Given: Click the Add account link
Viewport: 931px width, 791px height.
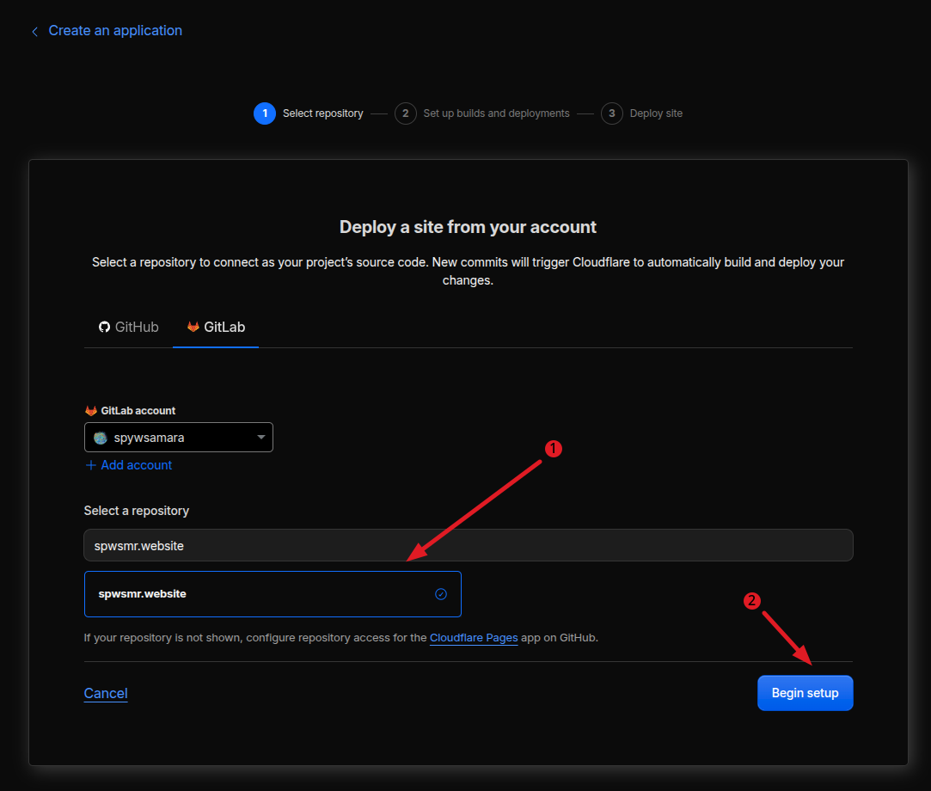Looking at the screenshot, I should (136, 465).
